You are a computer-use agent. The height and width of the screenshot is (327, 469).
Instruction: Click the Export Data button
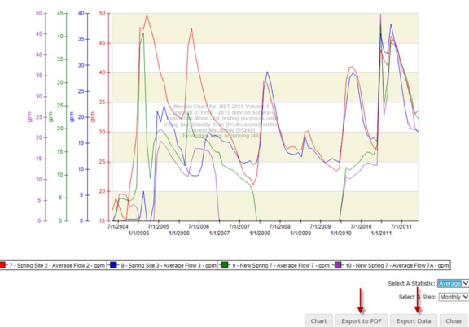coord(414,320)
